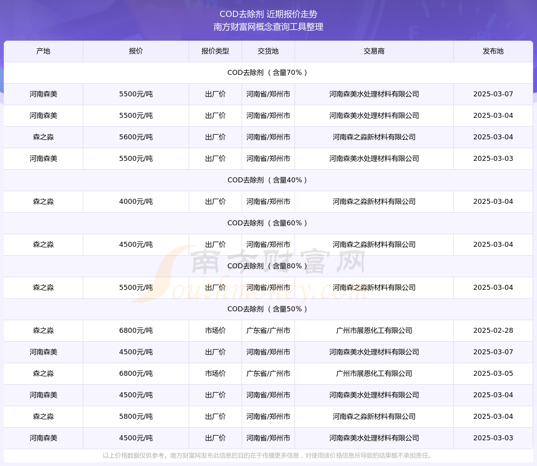Click 出厂价 in the 5800元/吨 row
537x466 pixels.
point(215,416)
